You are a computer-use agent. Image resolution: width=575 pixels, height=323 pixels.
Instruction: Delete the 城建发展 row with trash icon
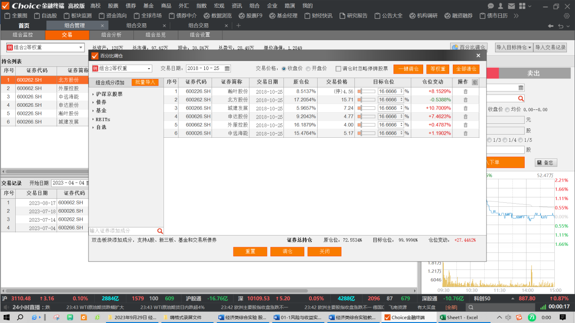click(465, 108)
